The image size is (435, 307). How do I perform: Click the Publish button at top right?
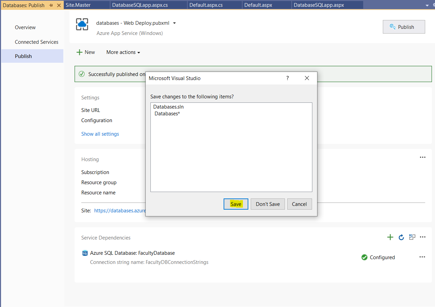pyautogui.click(x=404, y=27)
